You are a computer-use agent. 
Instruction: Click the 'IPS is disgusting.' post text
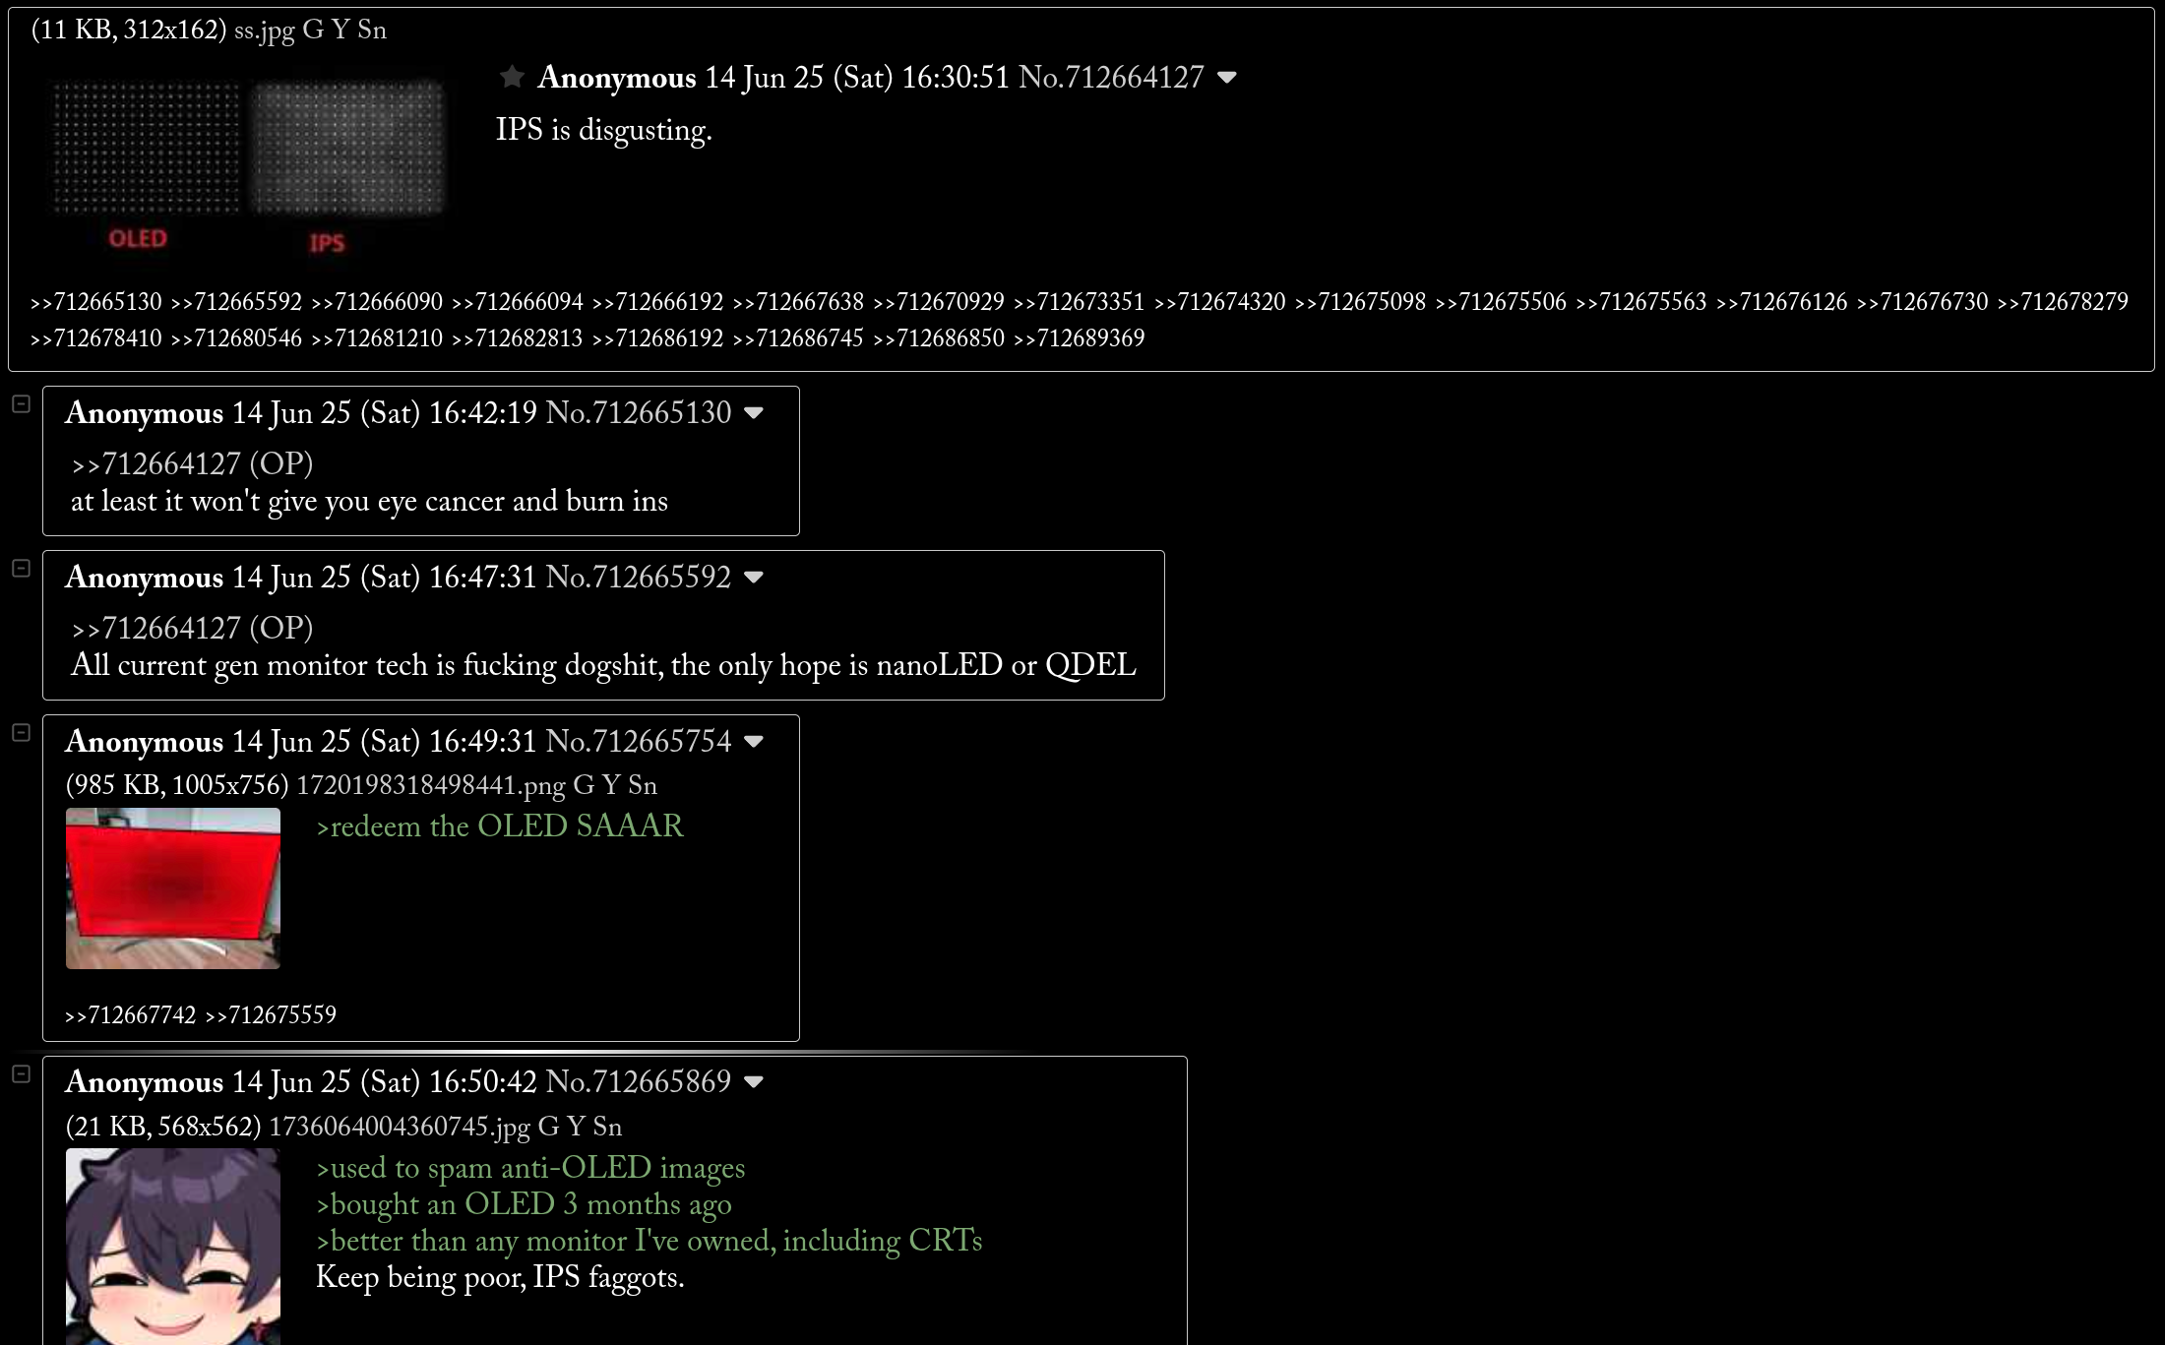(x=603, y=130)
